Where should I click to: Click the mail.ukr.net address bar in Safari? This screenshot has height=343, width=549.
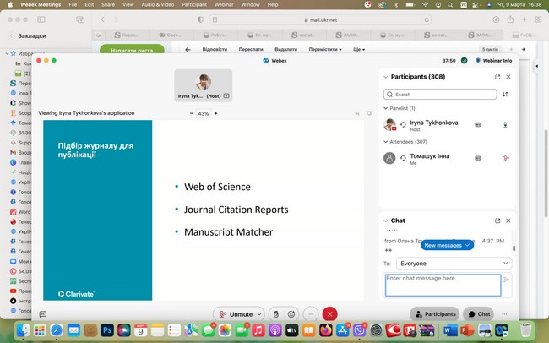321,19
